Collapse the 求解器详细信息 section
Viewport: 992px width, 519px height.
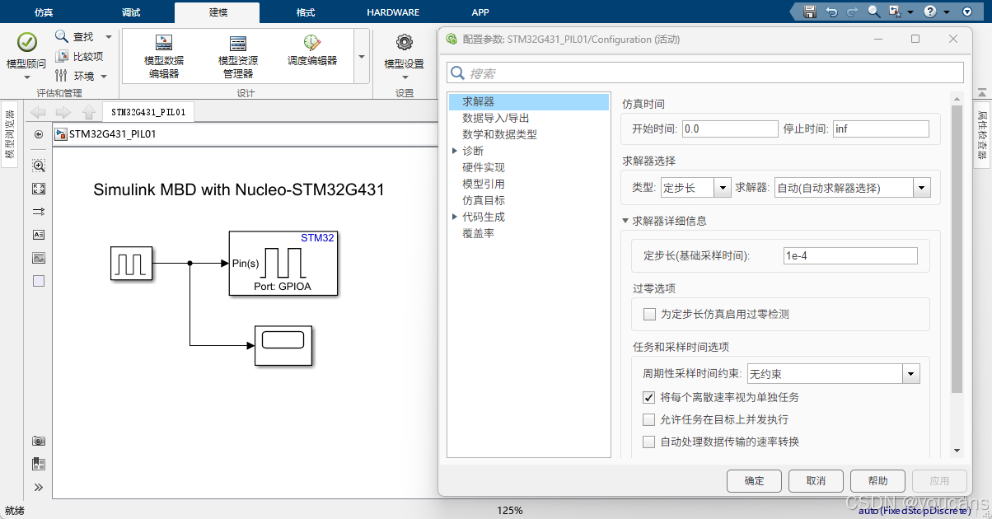625,221
